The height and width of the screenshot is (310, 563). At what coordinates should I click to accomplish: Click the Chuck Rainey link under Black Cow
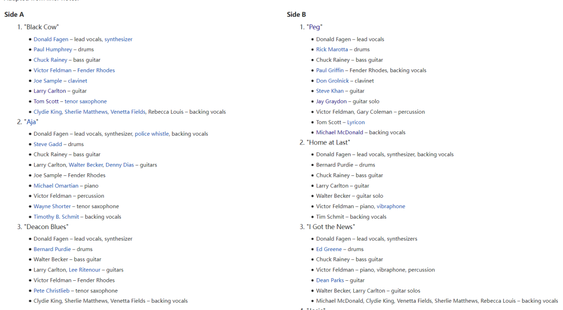point(50,59)
